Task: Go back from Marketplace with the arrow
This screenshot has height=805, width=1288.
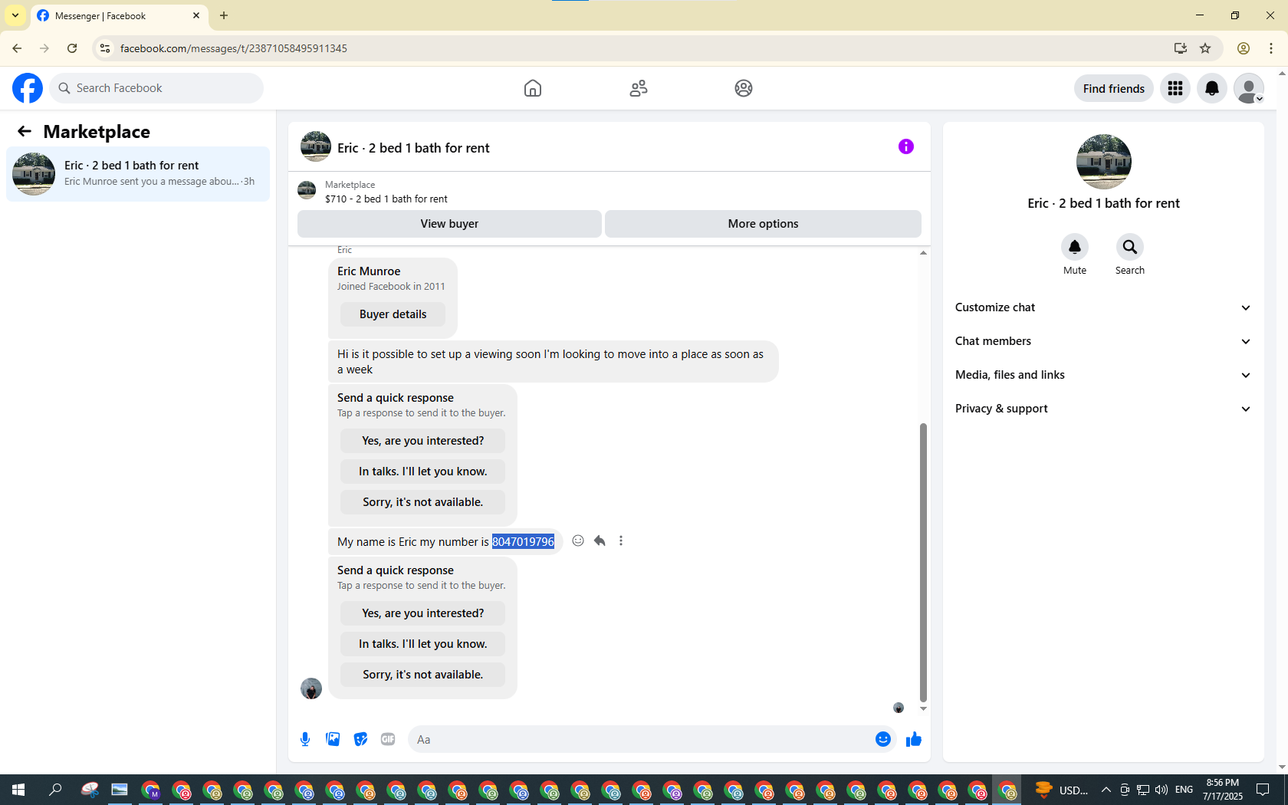Action: pyautogui.click(x=25, y=132)
